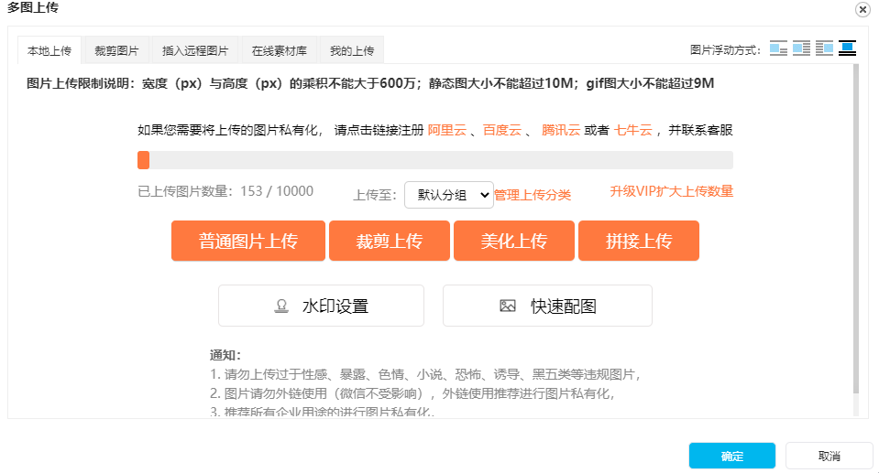
Task: Select the right-float image layout icon
Action: pos(824,48)
